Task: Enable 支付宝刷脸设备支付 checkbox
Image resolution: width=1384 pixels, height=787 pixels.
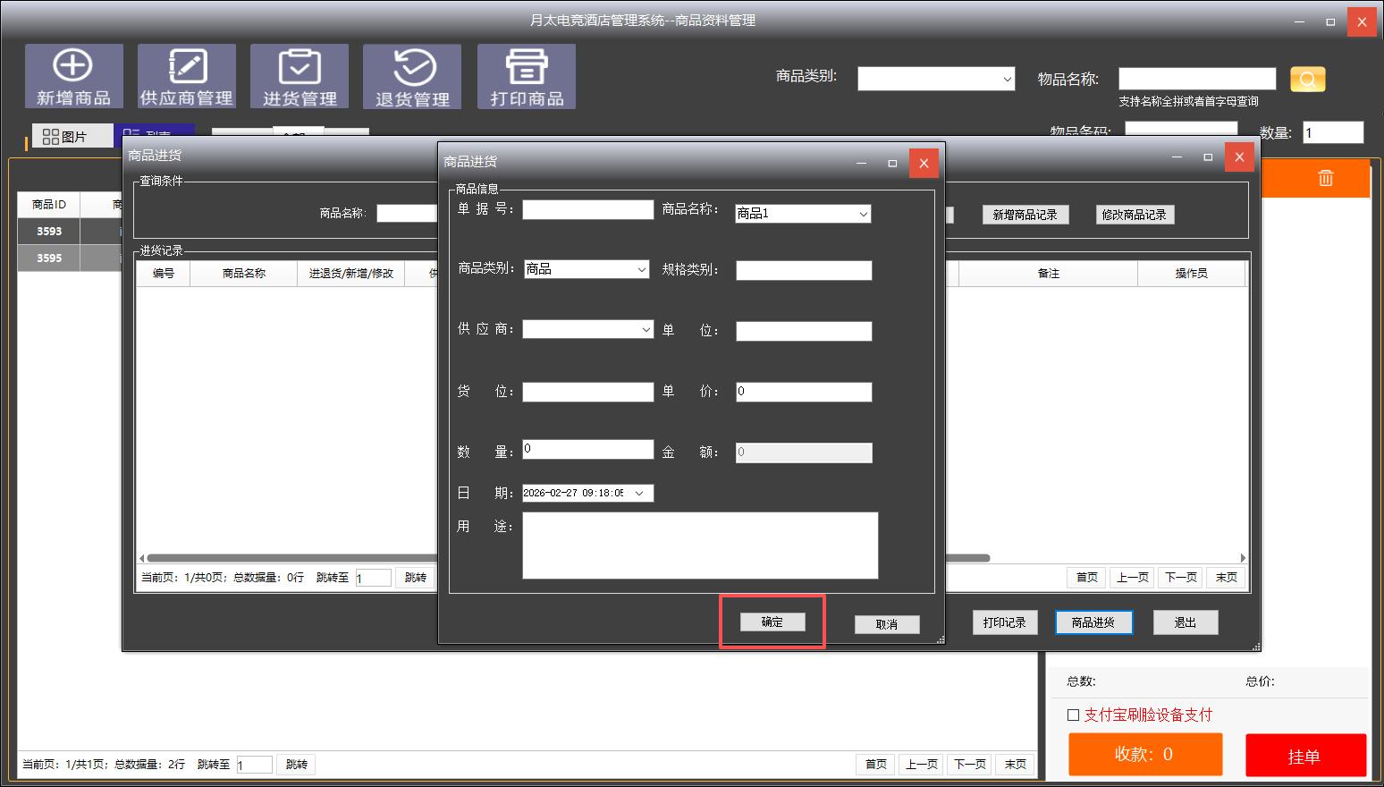Action: (1074, 715)
